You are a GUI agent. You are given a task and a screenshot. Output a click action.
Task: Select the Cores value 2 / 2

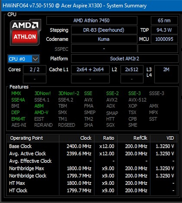pos(34,70)
